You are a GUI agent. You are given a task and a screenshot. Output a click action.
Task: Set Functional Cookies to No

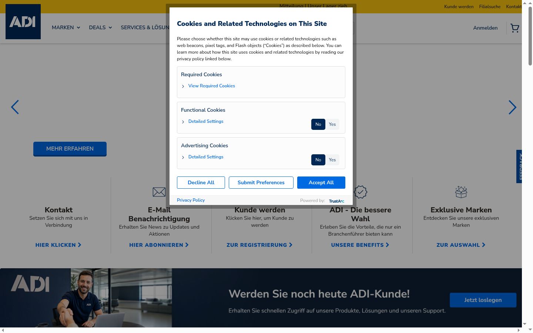tap(318, 124)
